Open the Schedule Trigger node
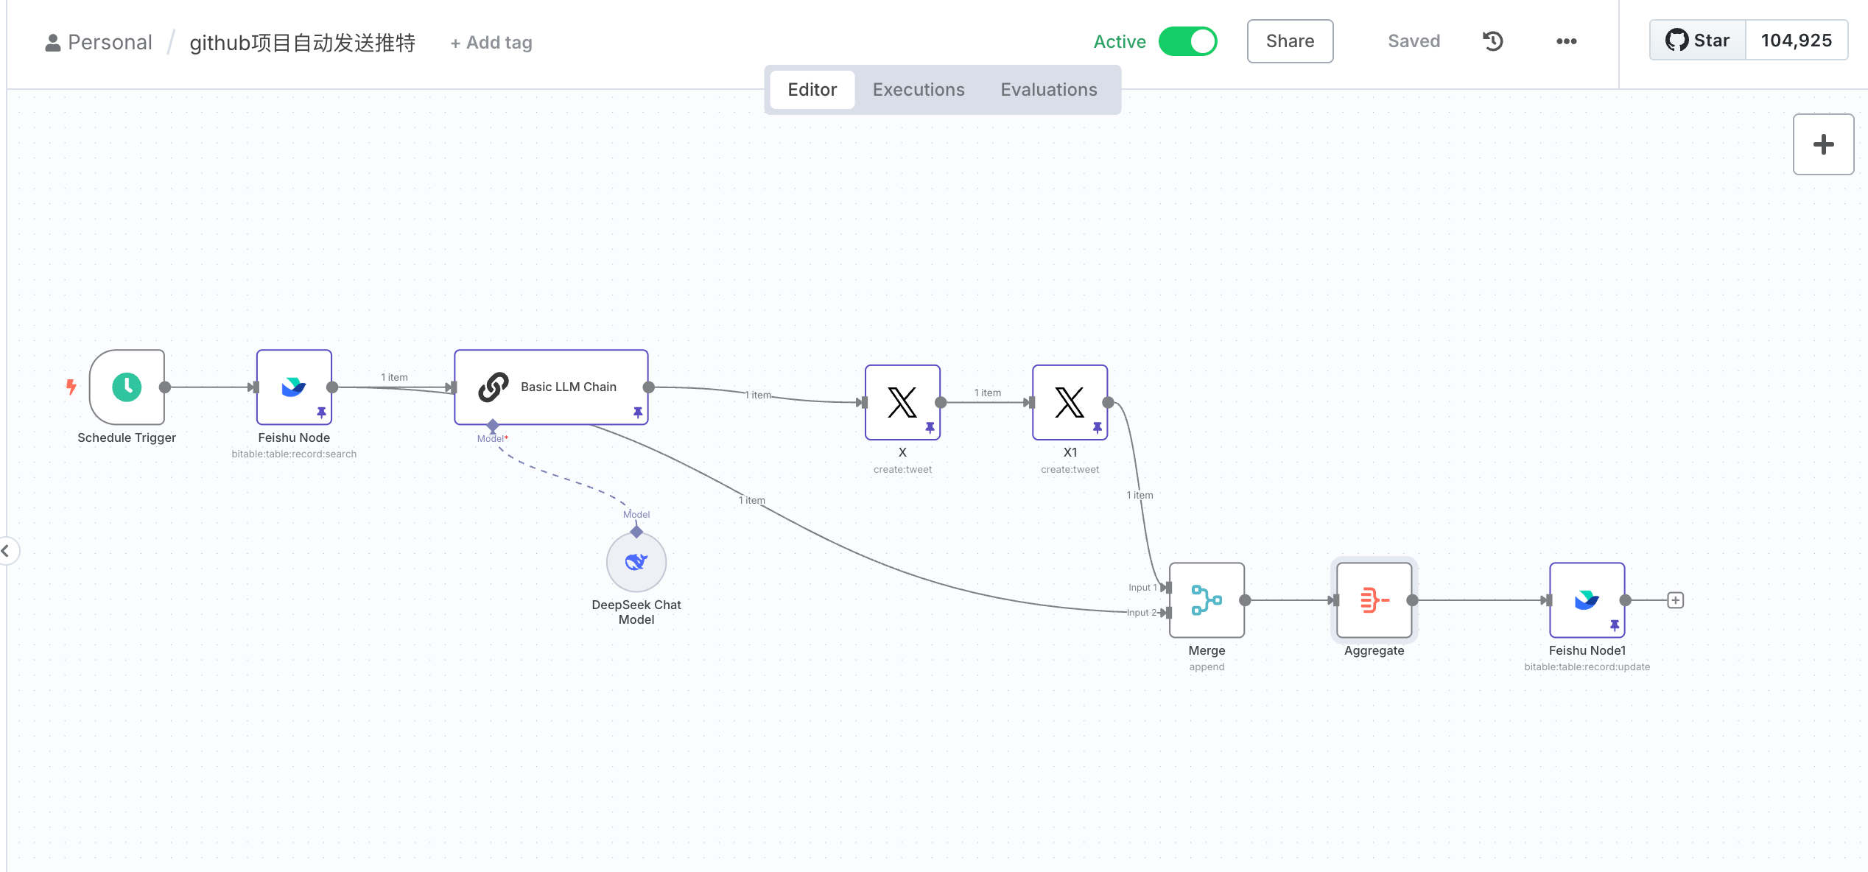This screenshot has width=1868, height=872. (127, 387)
